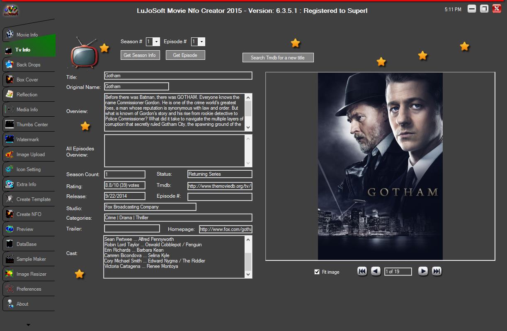This screenshot has height=331, width=507.
Task: Open the Reflection tool icon
Action: (9, 94)
